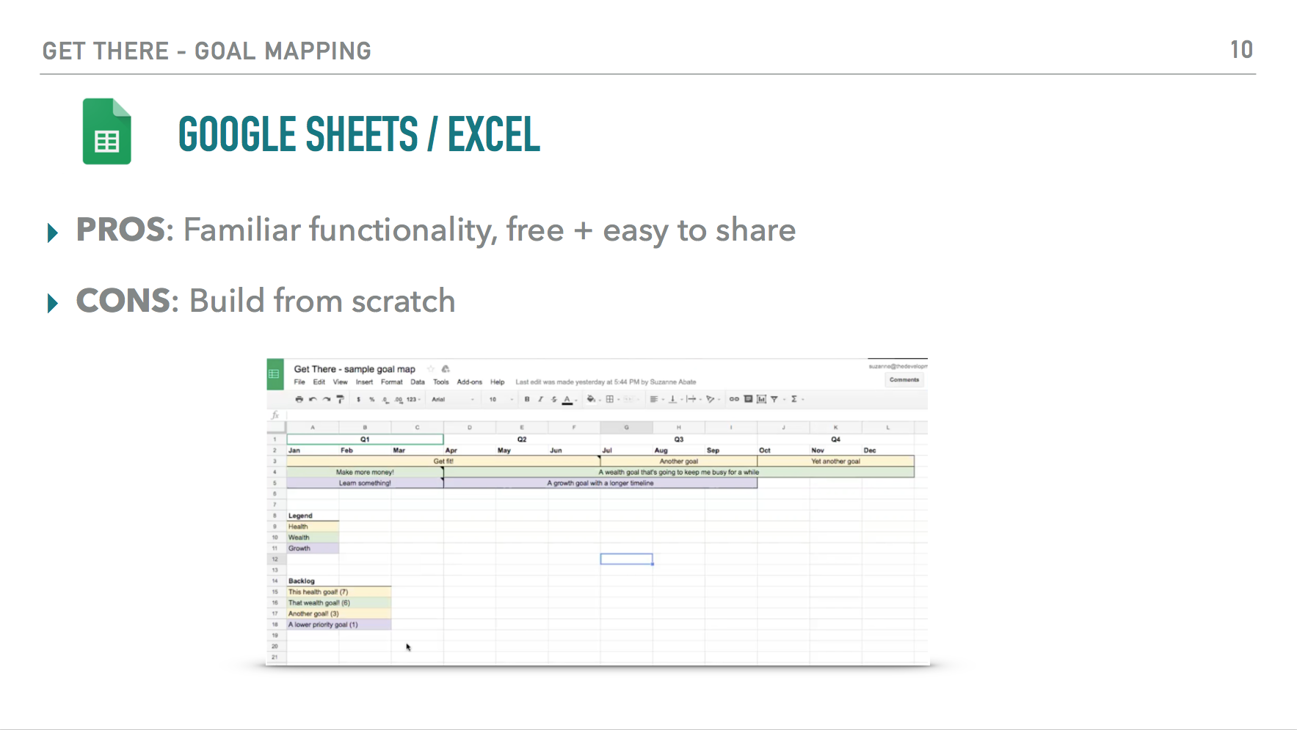Screen dimensions: 1297x730
Task: Click the Insert comment icon
Action: (x=748, y=400)
